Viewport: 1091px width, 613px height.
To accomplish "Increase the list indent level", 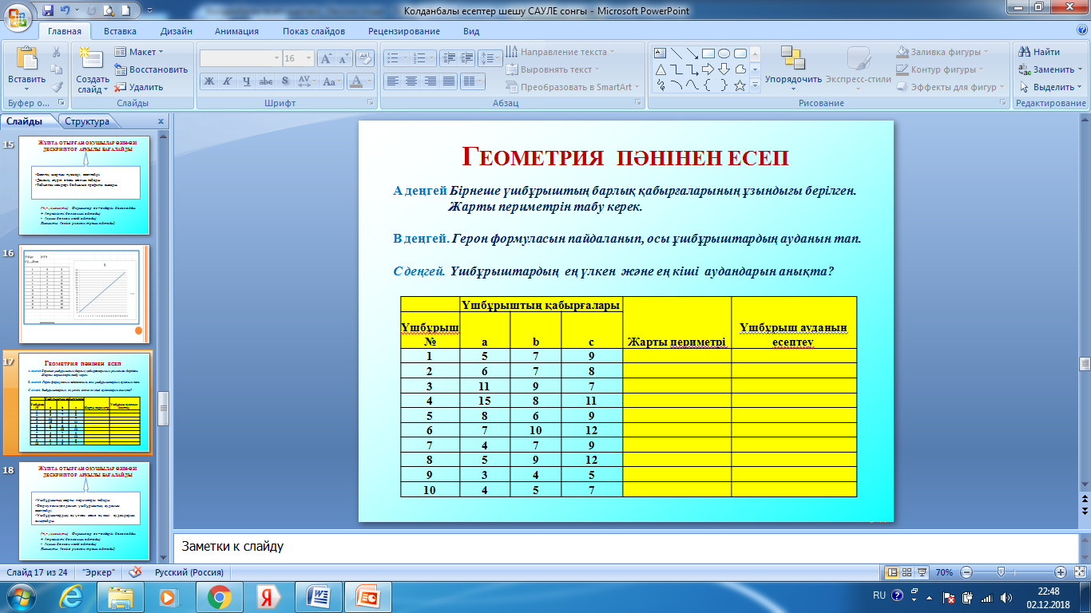I will (466, 58).
